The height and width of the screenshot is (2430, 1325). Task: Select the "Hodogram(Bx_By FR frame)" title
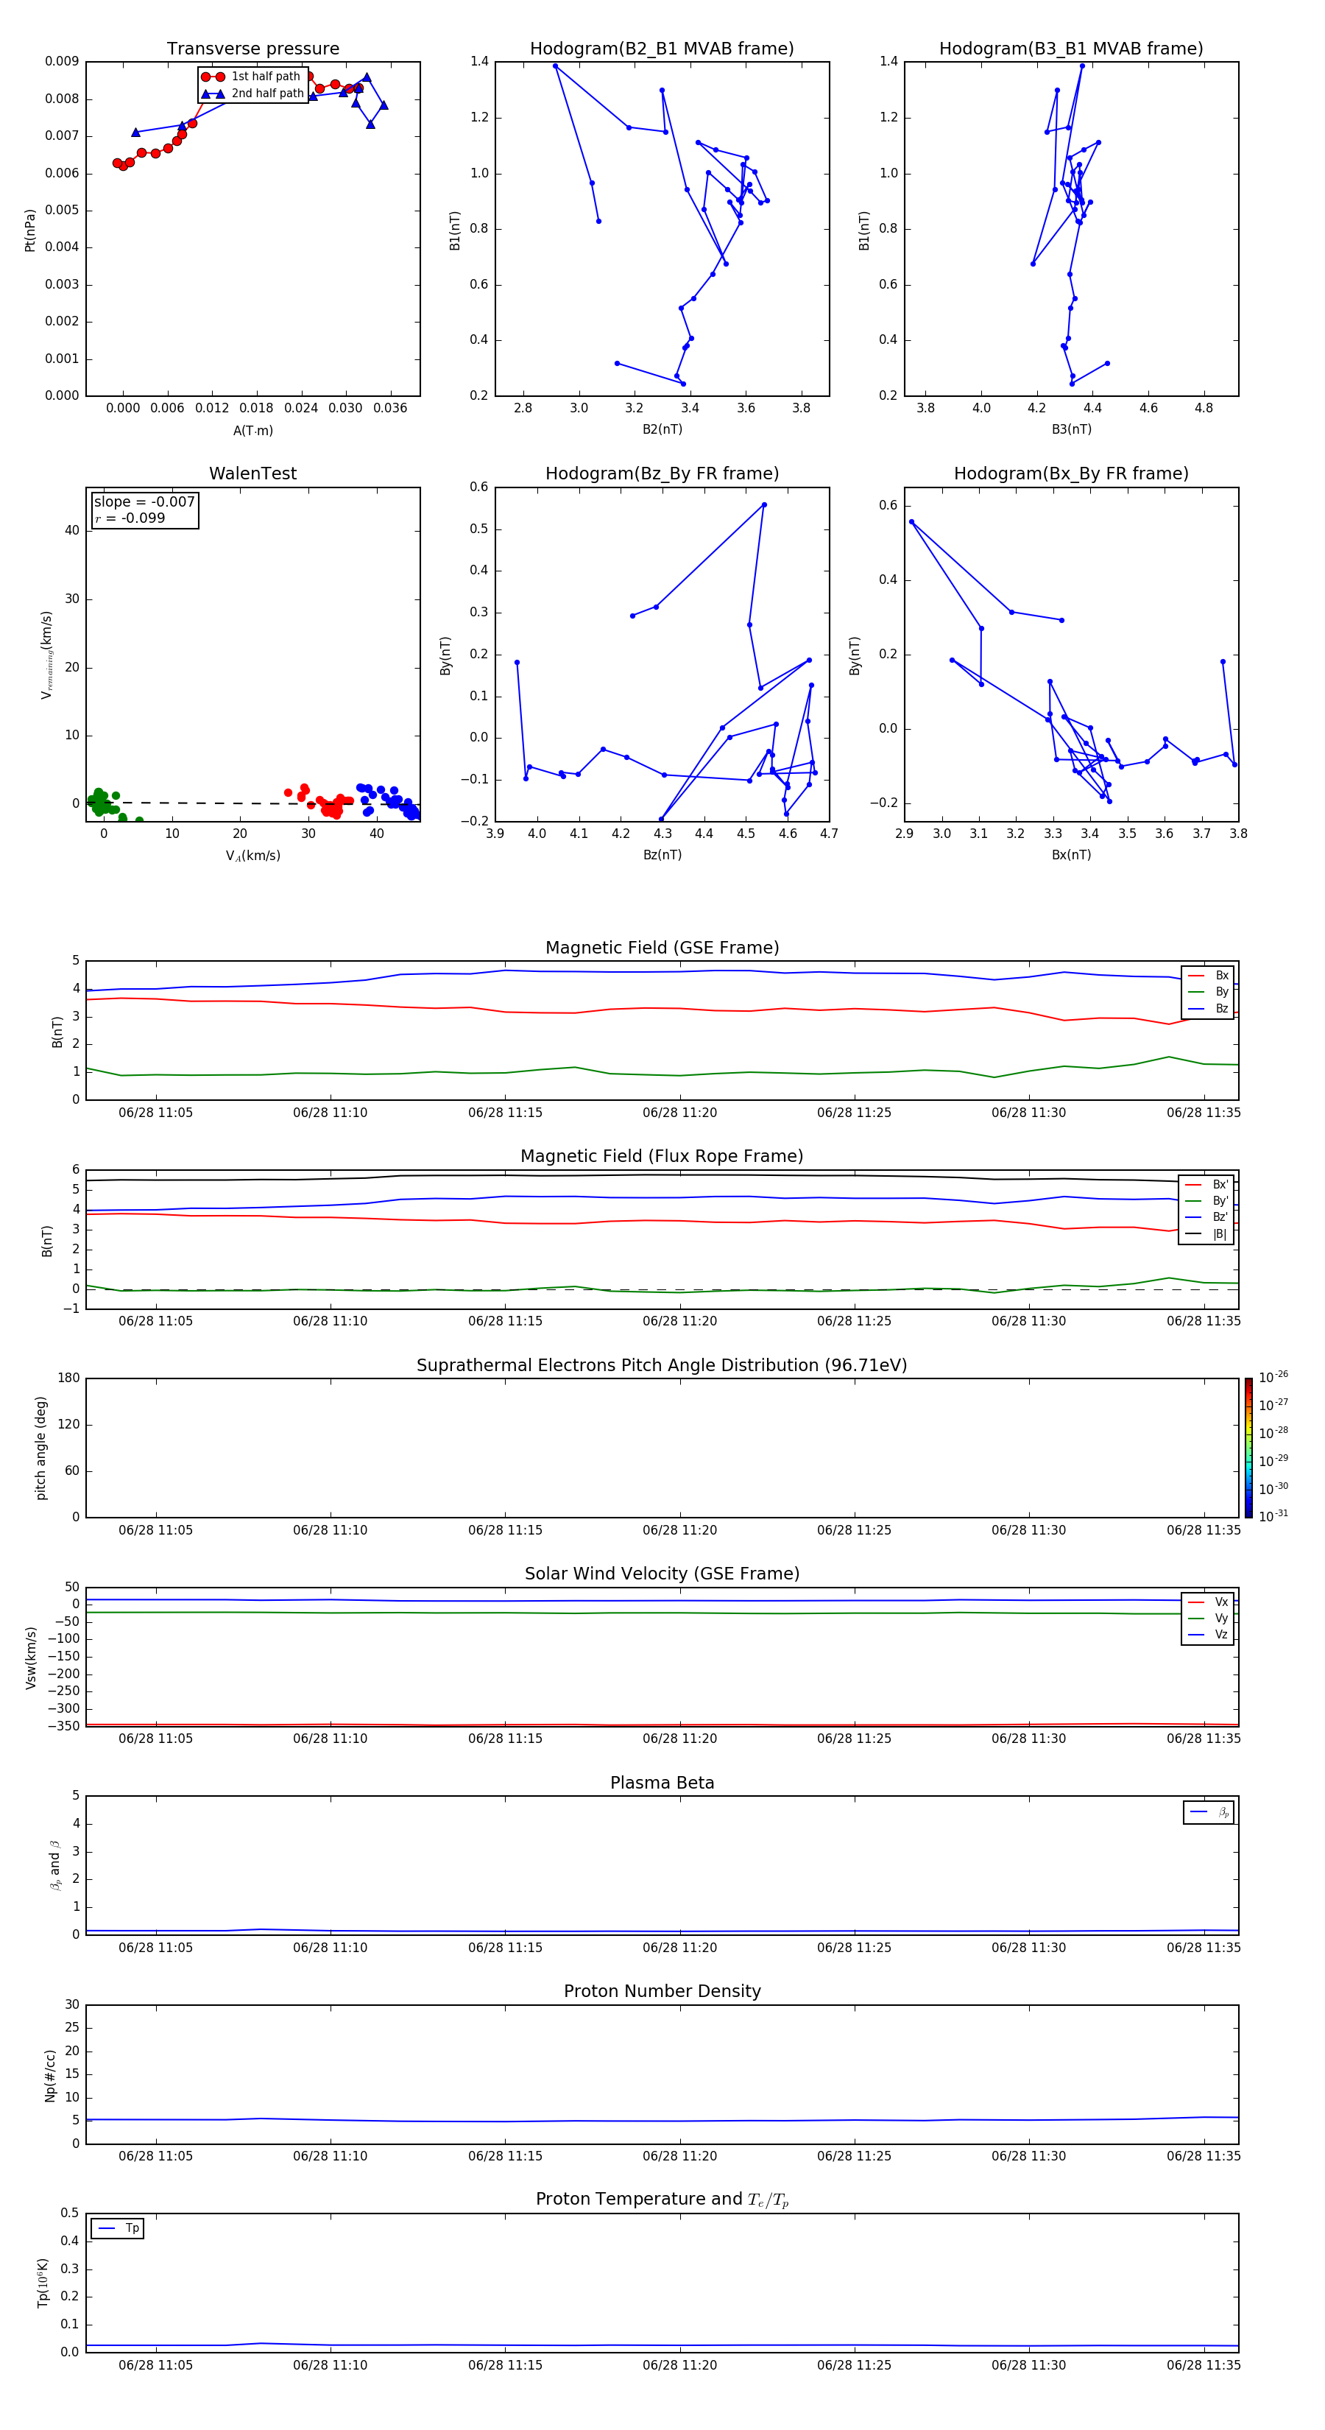tap(1071, 473)
